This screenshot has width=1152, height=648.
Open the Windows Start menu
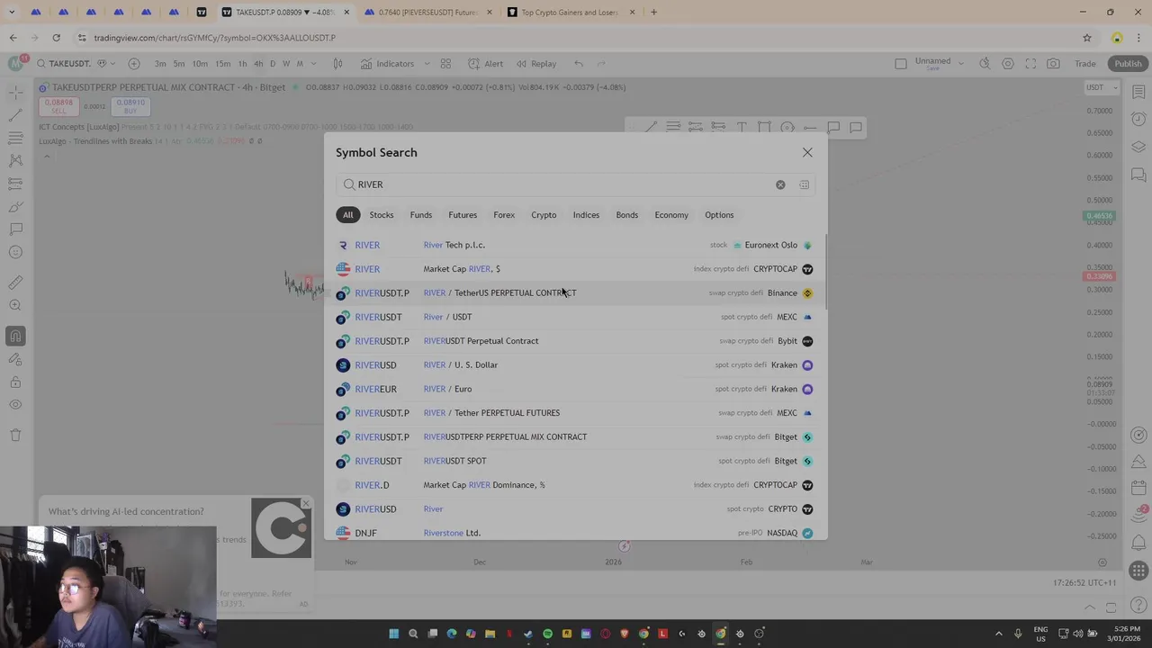click(x=393, y=634)
